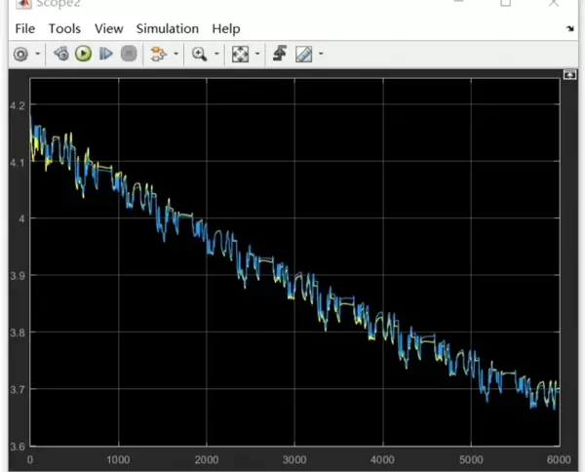Image resolution: width=585 pixels, height=472 pixels.
Task: Expand the dropdown beside the signal selector icon
Action: 175,55
